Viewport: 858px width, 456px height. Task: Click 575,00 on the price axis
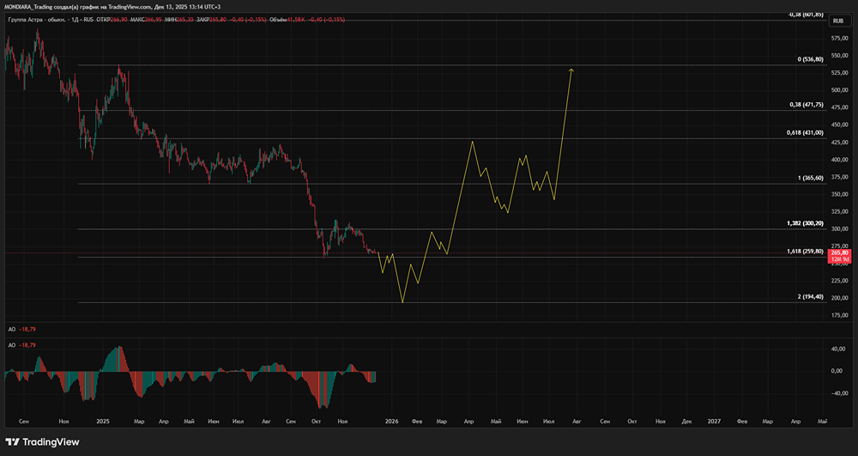(x=839, y=39)
